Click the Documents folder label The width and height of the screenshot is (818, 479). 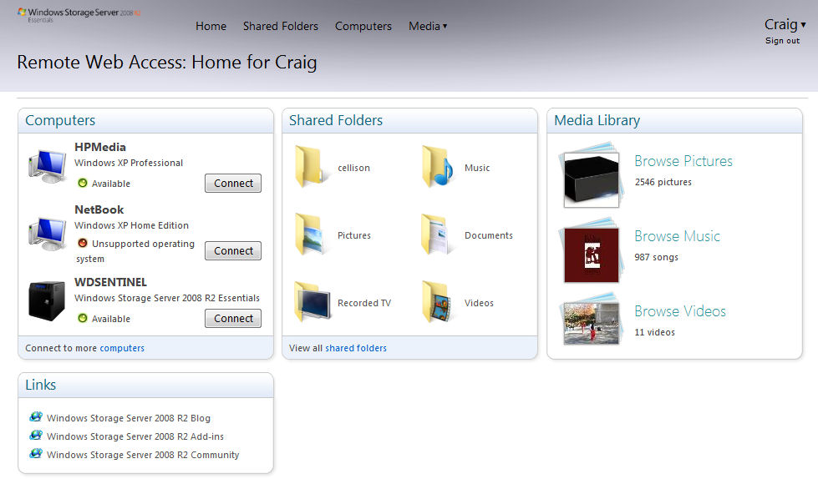[489, 235]
